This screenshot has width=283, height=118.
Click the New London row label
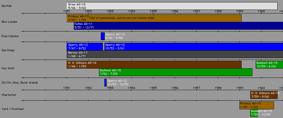[9, 22]
